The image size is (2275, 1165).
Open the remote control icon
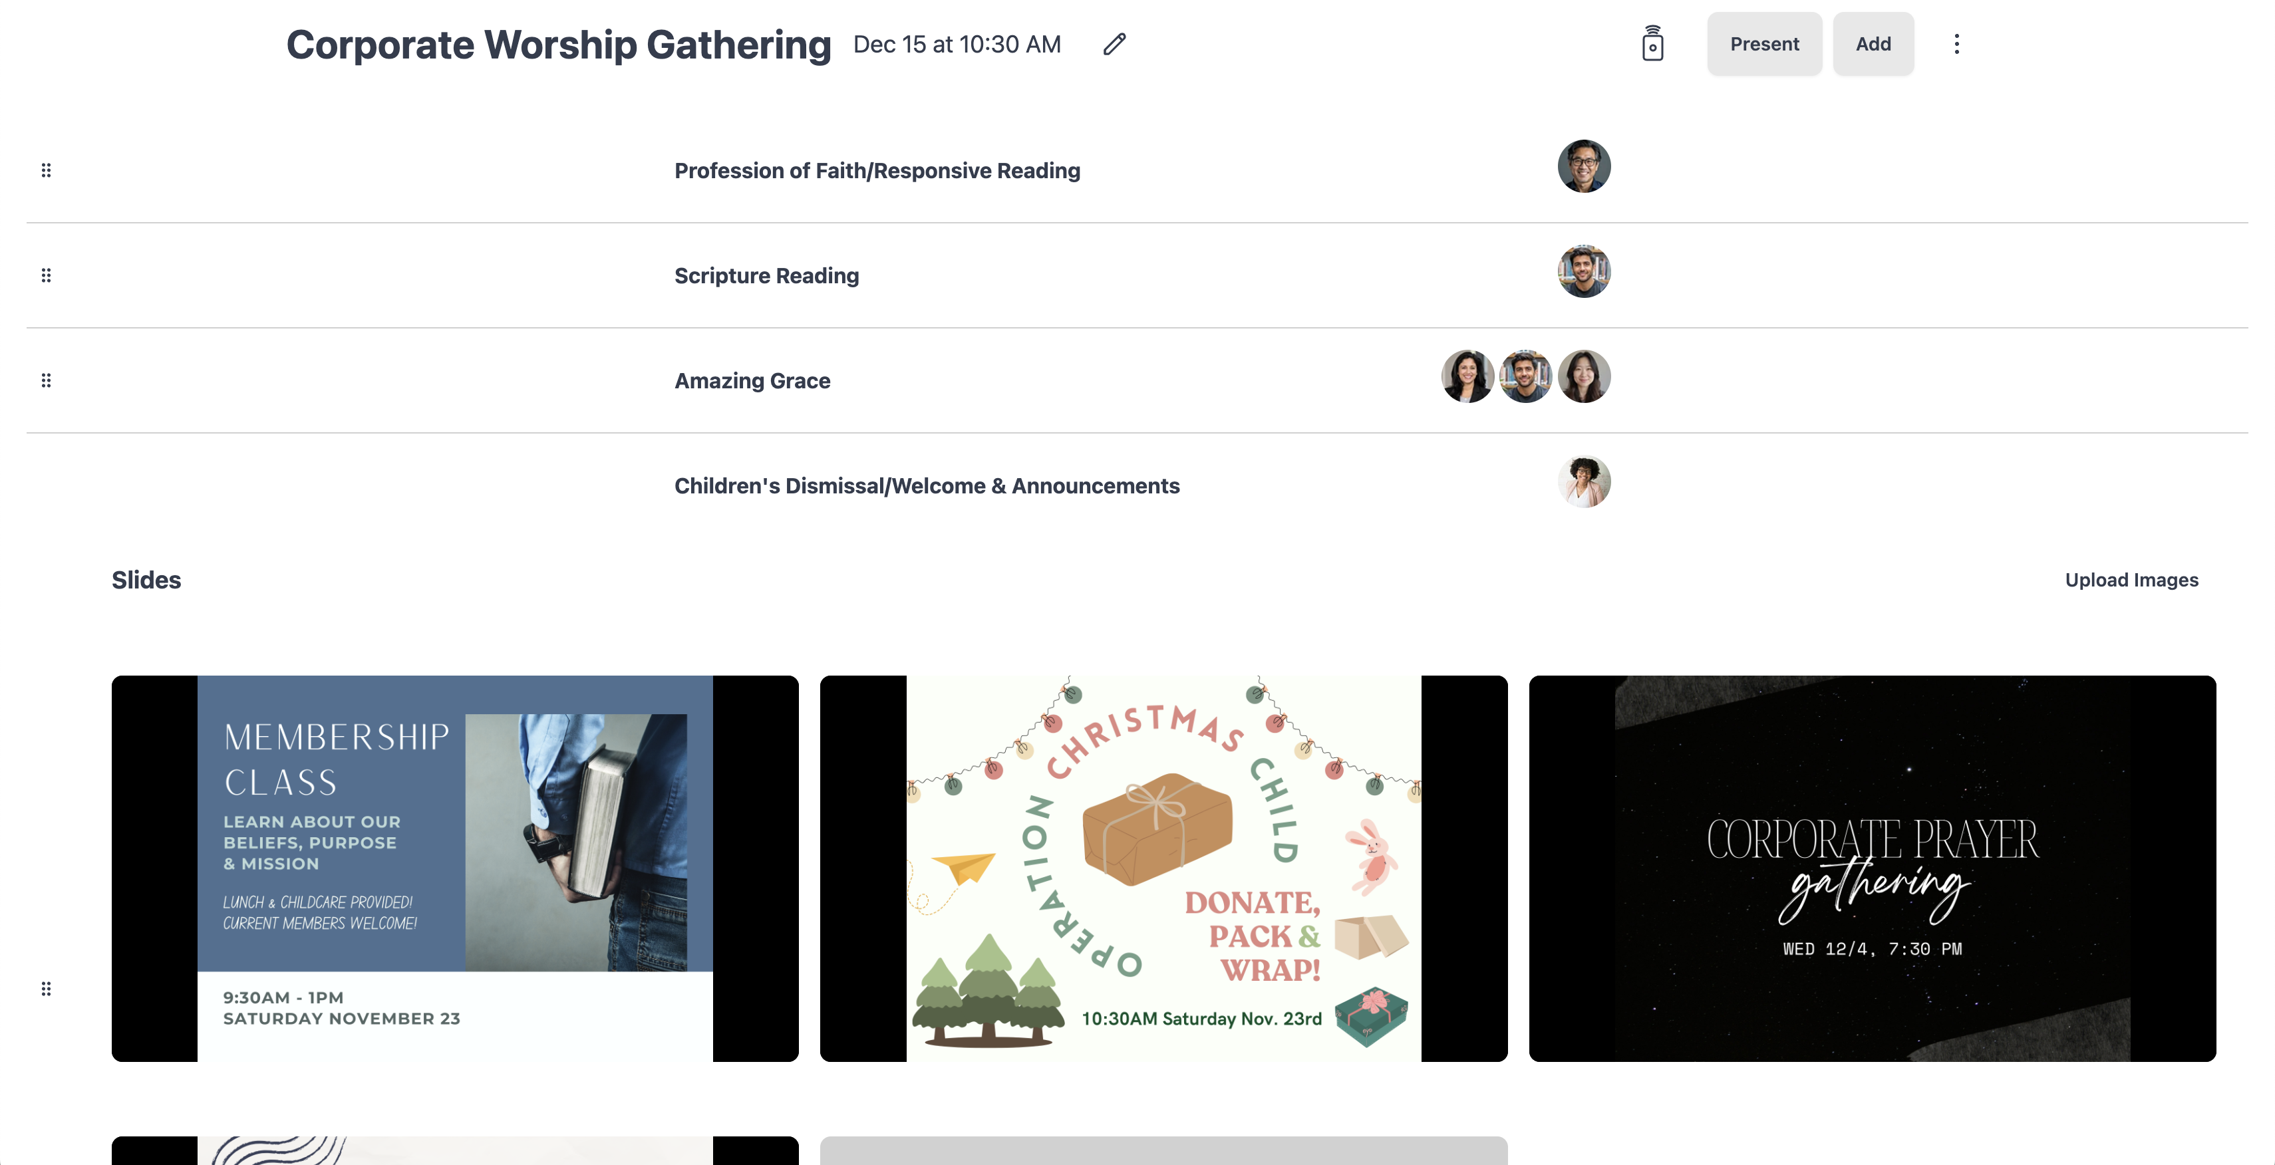[x=1652, y=43]
